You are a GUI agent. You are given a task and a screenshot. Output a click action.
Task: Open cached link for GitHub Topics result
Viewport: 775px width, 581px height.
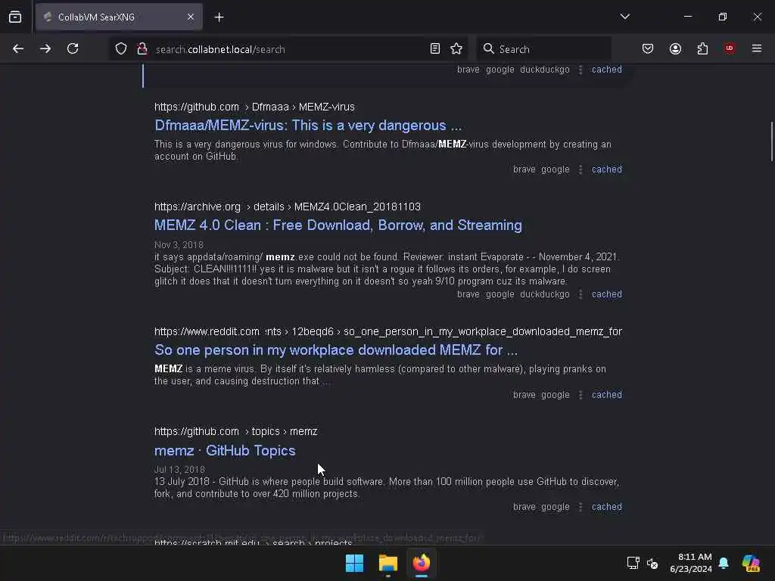click(x=607, y=507)
